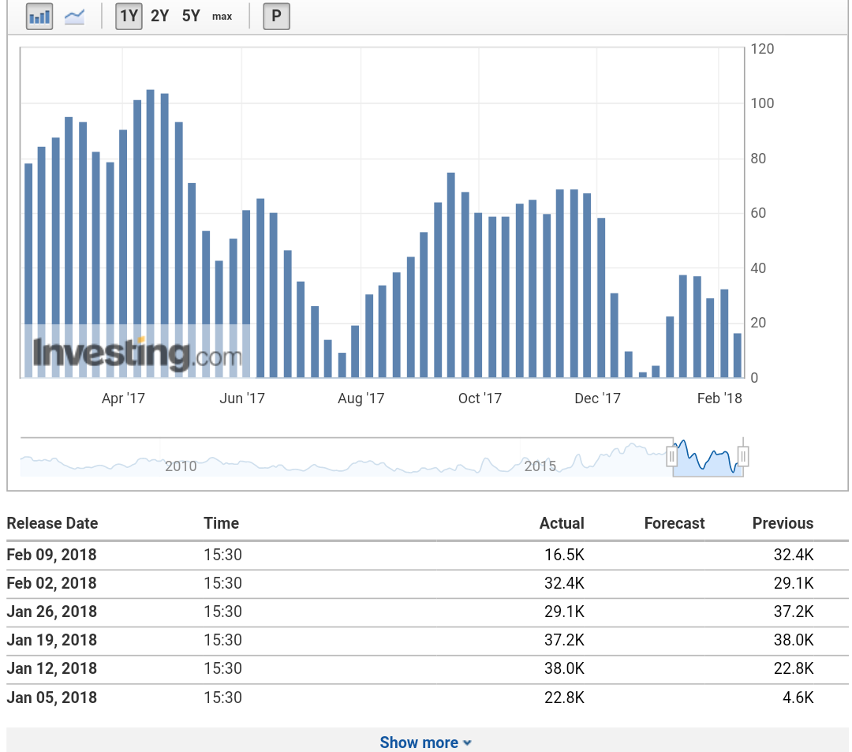Click the "P" chart options icon
Screen dimensions: 852x752
[x=275, y=16]
